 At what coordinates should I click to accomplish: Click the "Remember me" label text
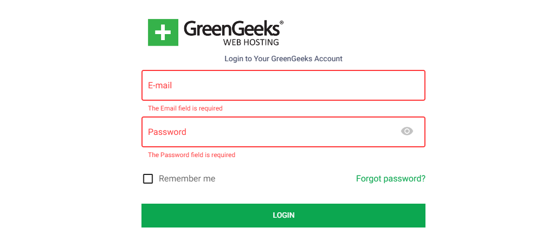coord(187,179)
